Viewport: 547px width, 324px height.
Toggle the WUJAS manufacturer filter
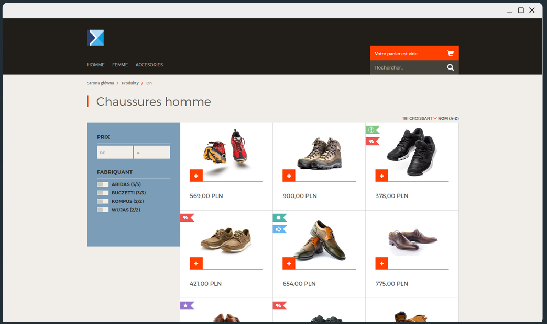coord(103,210)
